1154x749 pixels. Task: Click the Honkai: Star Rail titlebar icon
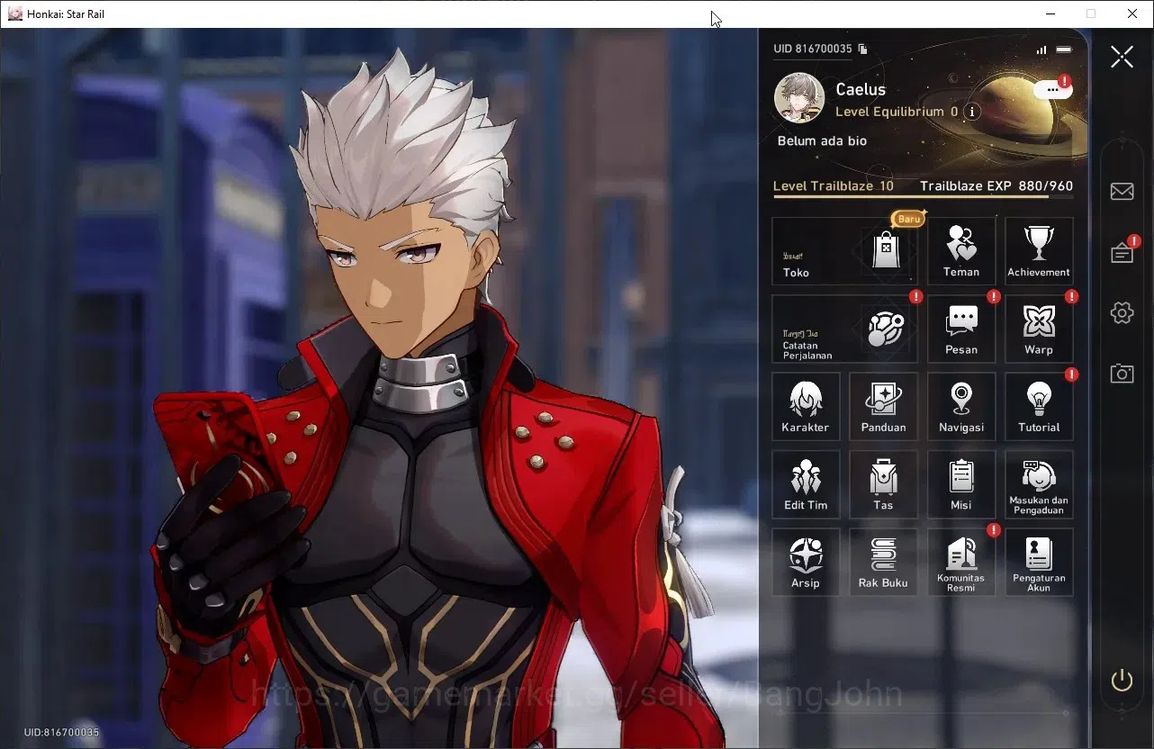click(14, 14)
